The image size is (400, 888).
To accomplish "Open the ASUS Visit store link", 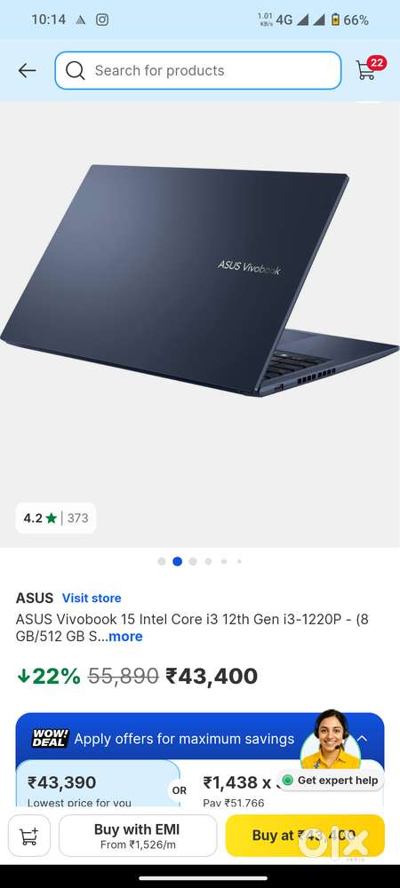I will (x=92, y=598).
